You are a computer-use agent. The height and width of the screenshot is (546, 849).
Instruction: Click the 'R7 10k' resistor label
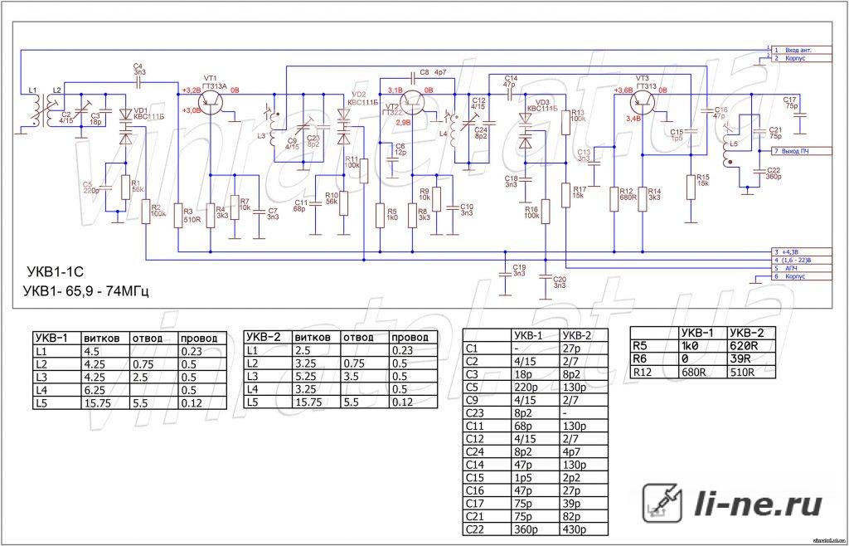click(x=245, y=204)
